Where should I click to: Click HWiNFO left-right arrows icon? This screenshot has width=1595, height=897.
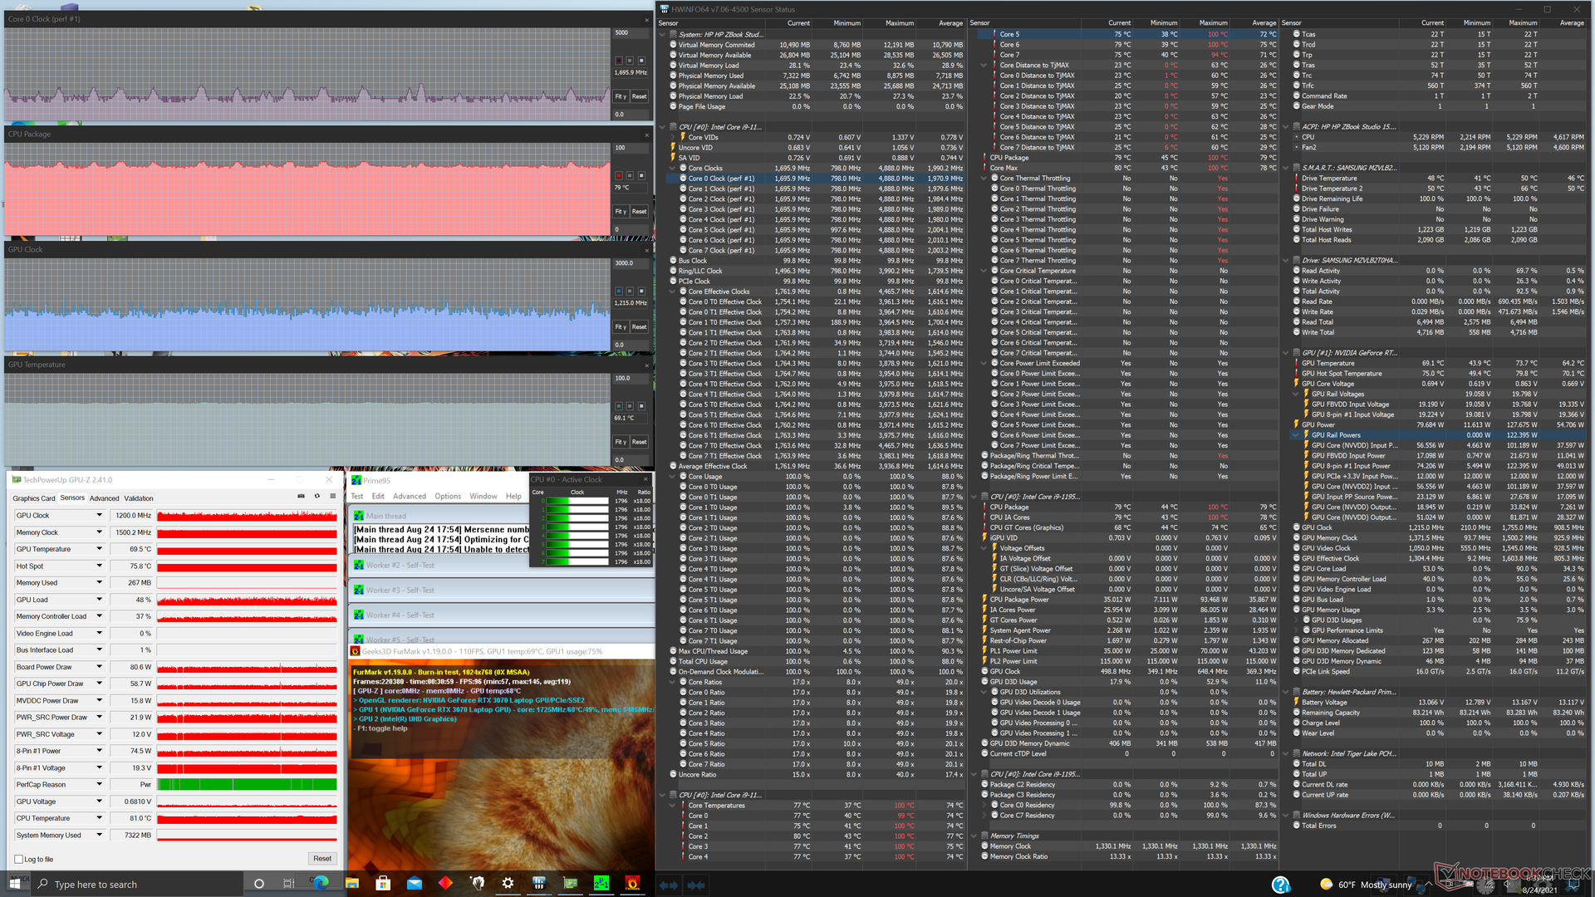click(669, 885)
